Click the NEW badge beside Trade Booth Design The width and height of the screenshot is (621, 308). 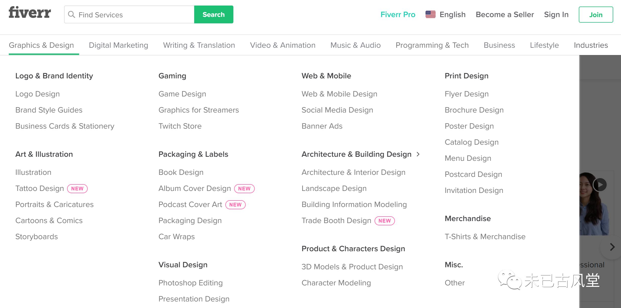click(x=384, y=221)
